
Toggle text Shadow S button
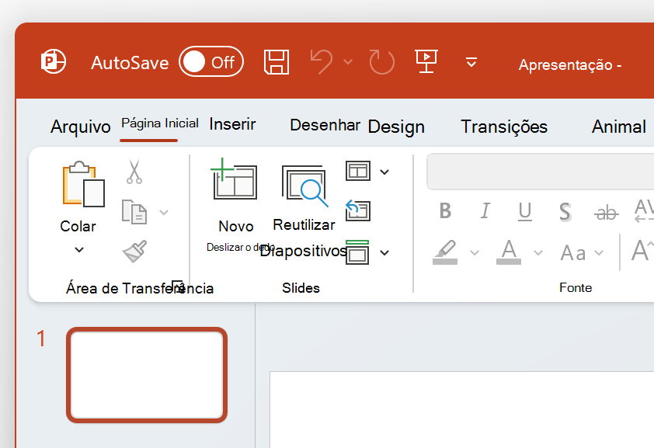coord(565,212)
